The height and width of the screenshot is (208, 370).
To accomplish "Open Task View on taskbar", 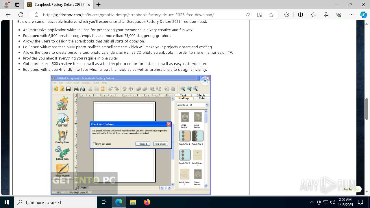I will (104, 202).
